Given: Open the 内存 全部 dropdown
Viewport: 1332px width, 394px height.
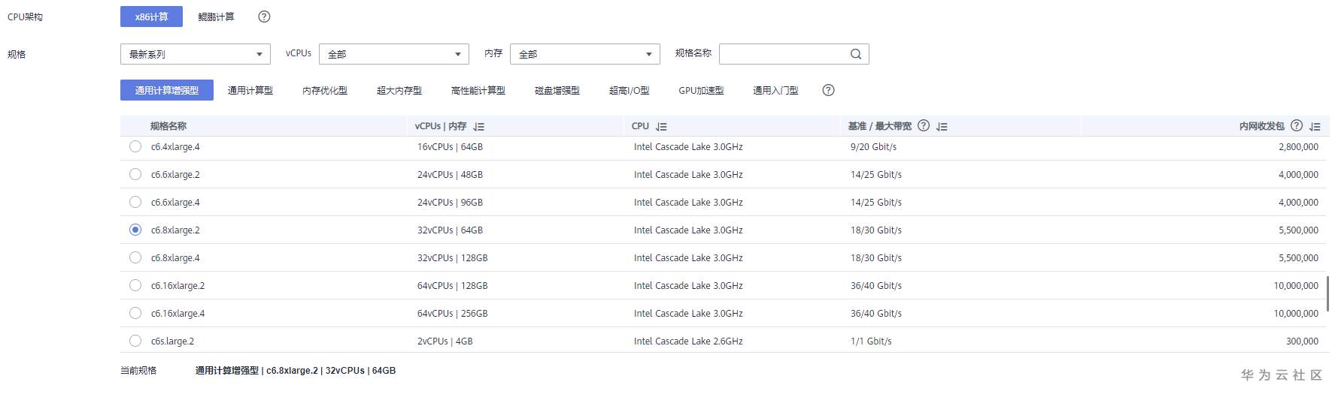Looking at the screenshot, I should pyautogui.click(x=584, y=54).
